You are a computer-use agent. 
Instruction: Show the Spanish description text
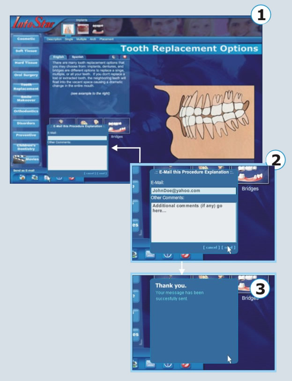[77, 57]
